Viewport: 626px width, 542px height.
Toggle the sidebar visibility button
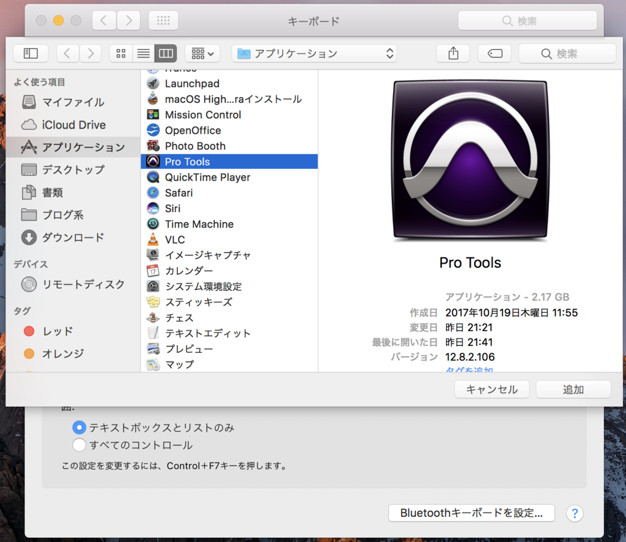pyautogui.click(x=31, y=53)
